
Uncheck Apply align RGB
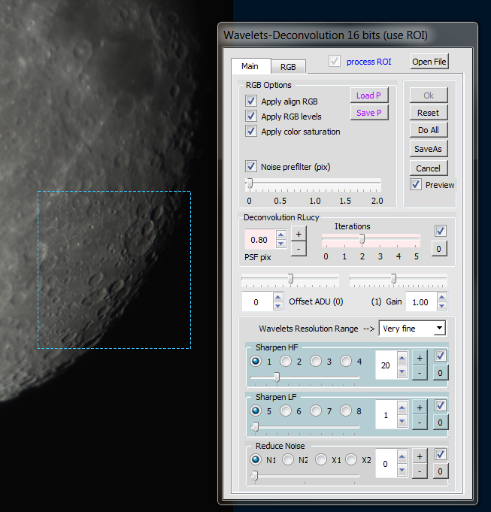point(250,101)
